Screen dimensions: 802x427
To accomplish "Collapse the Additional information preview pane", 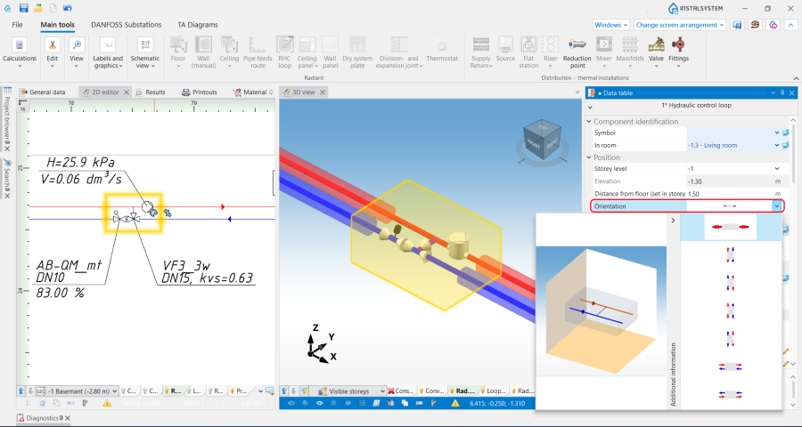I will point(672,221).
